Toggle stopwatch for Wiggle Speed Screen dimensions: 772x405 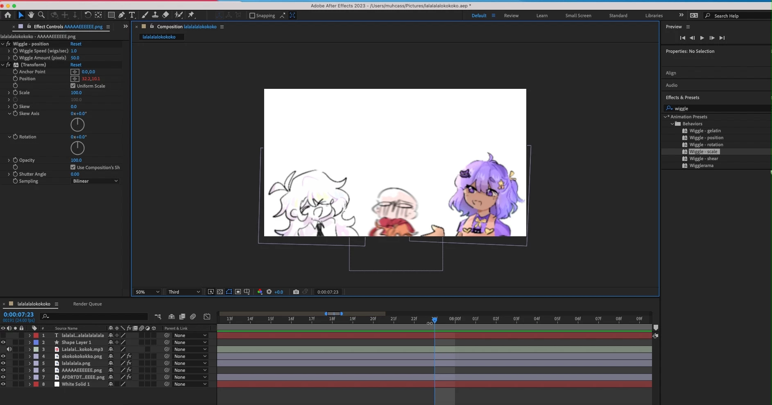point(15,51)
